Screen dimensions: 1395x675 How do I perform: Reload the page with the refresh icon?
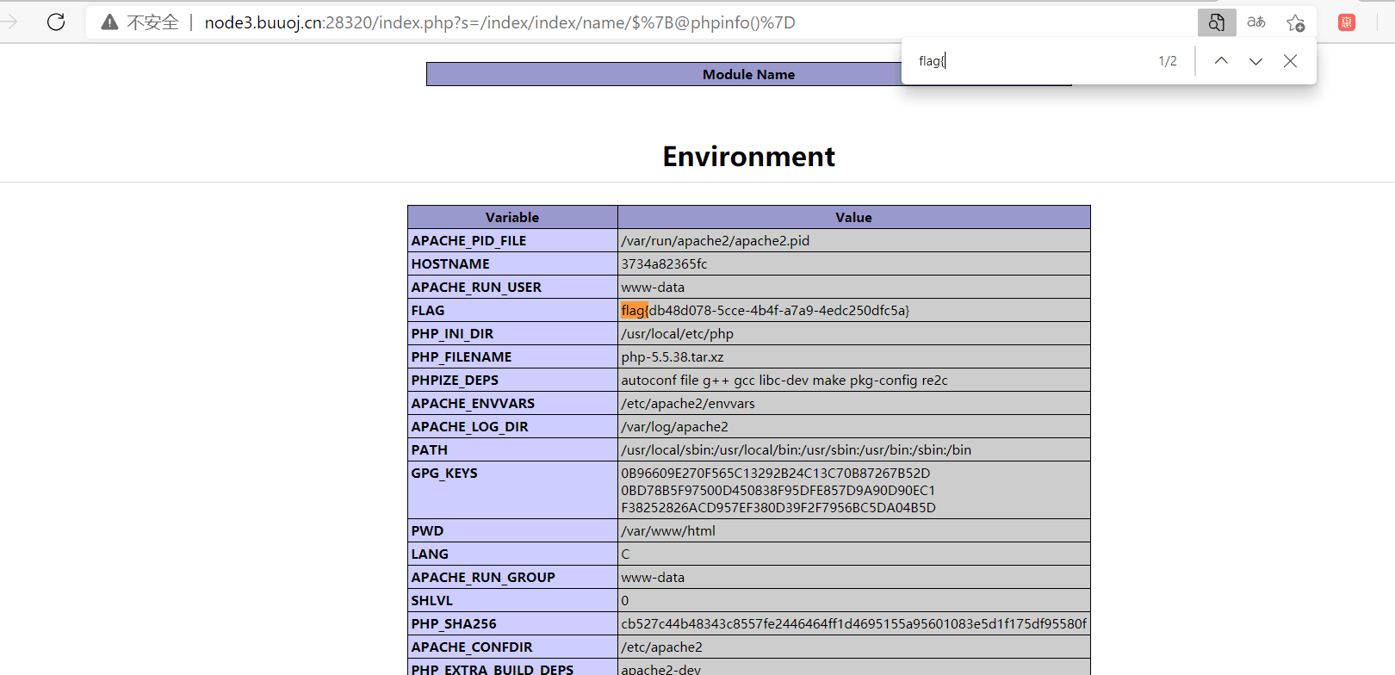[x=56, y=22]
